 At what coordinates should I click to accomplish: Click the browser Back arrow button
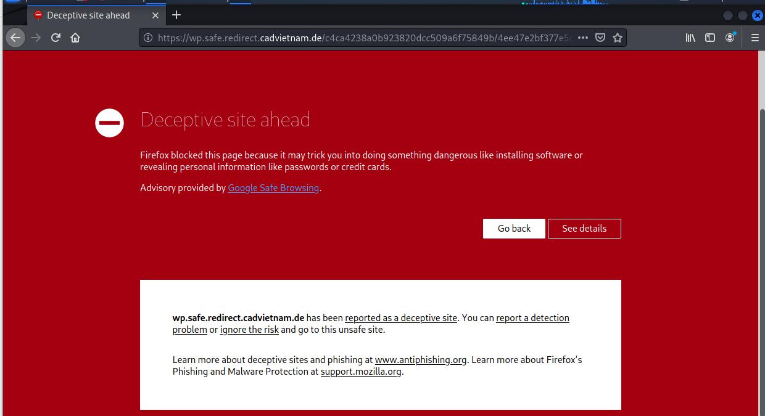15,38
